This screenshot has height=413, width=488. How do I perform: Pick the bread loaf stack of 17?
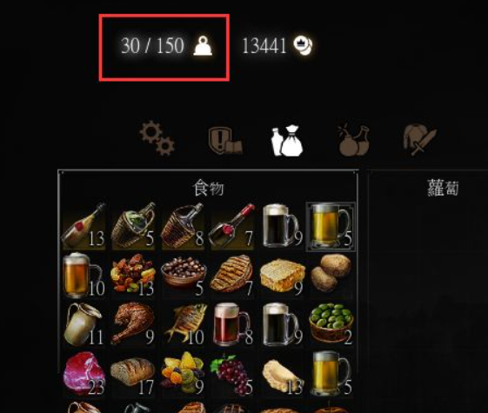tap(133, 374)
